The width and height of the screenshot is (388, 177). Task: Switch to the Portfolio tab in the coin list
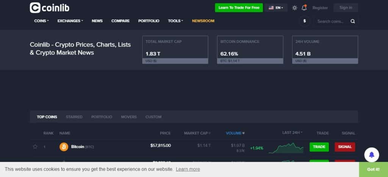[102, 117]
